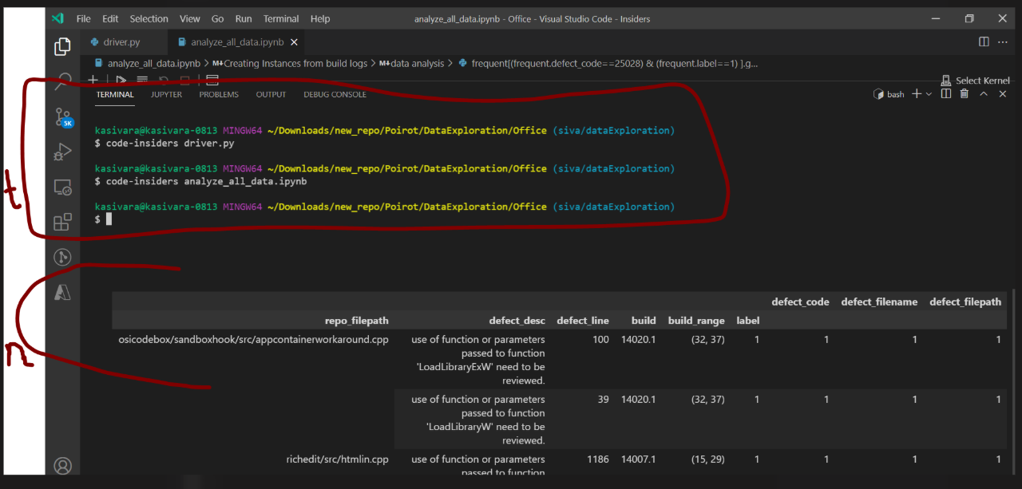Image resolution: width=1022 pixels, height=489 pixels.
Task: Maximize the panel with up chevron
Action: coord(984,94)
